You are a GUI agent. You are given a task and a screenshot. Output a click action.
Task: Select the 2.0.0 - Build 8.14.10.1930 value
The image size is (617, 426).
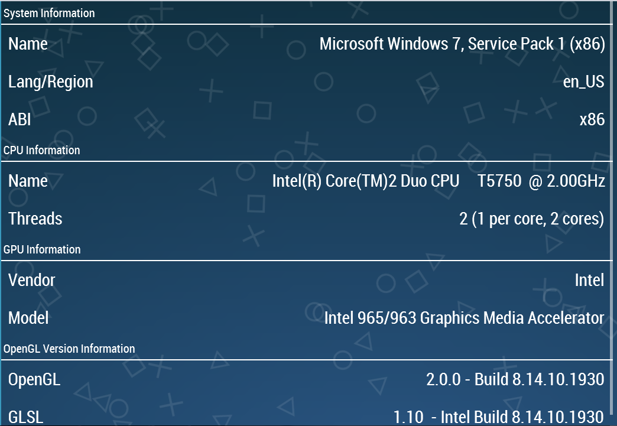point(515,380)
